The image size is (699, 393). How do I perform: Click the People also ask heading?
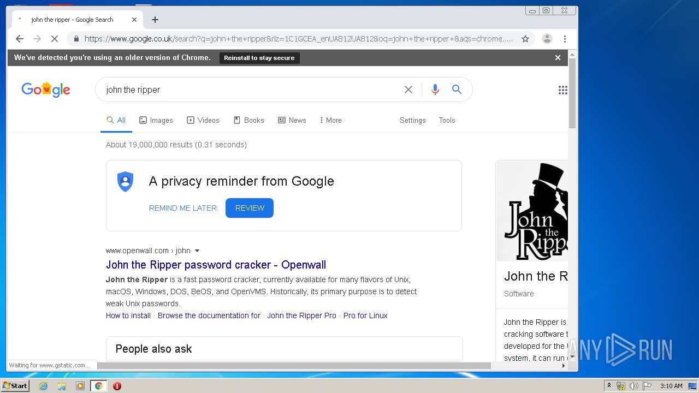click(x=153, y=349)
